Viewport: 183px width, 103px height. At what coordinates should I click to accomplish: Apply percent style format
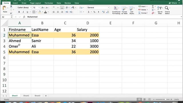tap(94, 12)
